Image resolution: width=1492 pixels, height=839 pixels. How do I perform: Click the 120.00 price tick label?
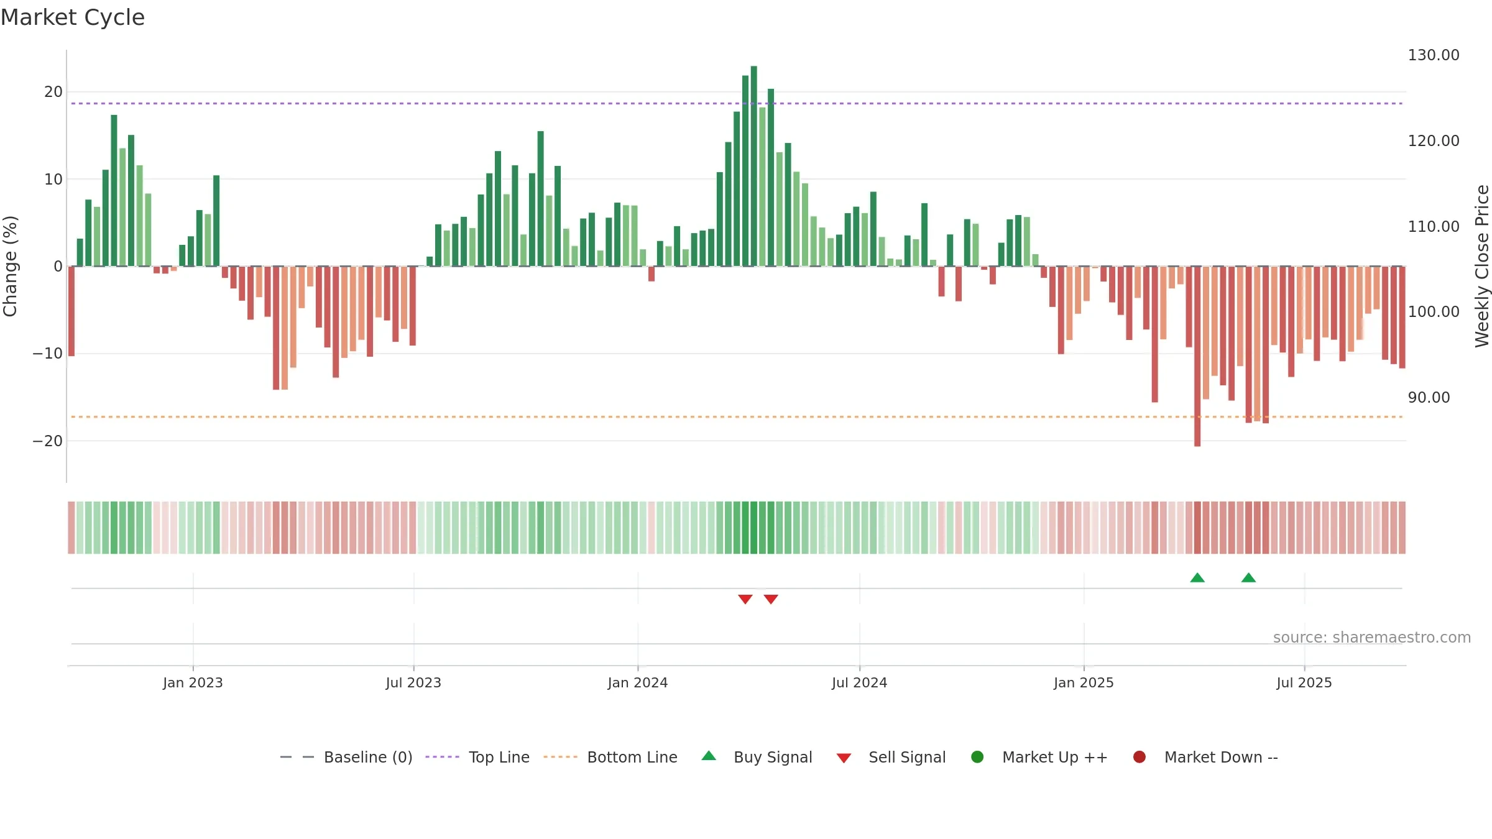coord(1434,141)
